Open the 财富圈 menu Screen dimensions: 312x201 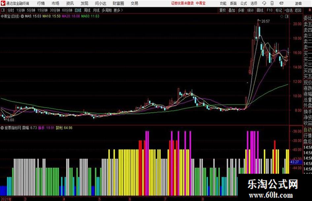click(118, 3)
